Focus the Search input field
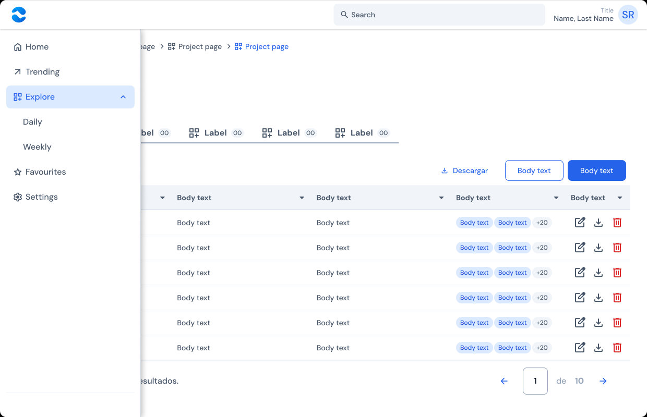Image resolution: width=647 pixels, height=417 pixels. (439, 15)
